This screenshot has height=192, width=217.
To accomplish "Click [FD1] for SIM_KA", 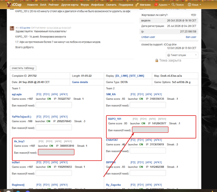I will click(141, 94).
